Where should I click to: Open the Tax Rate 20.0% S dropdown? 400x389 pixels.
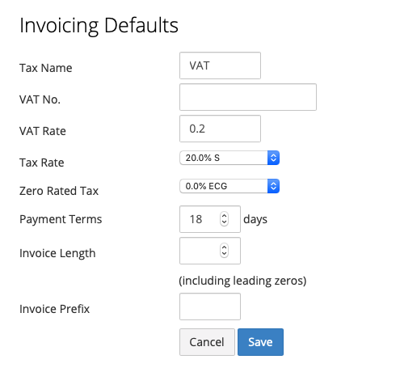point(229,158)
